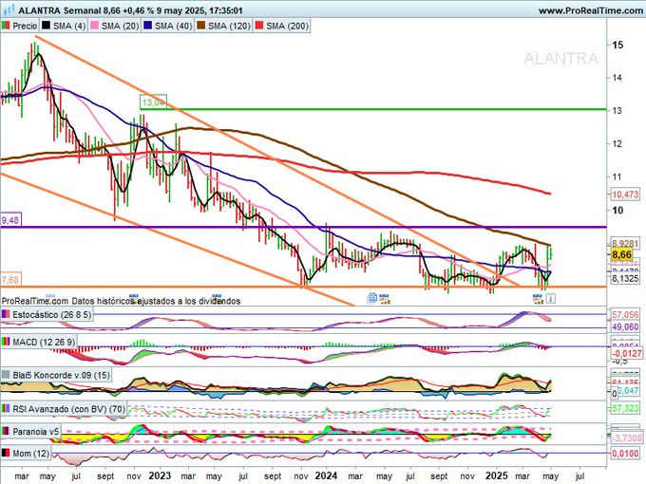Screen dimensions: 646x484
Task: Click the orange 7,68 support label
Action: 10,280
